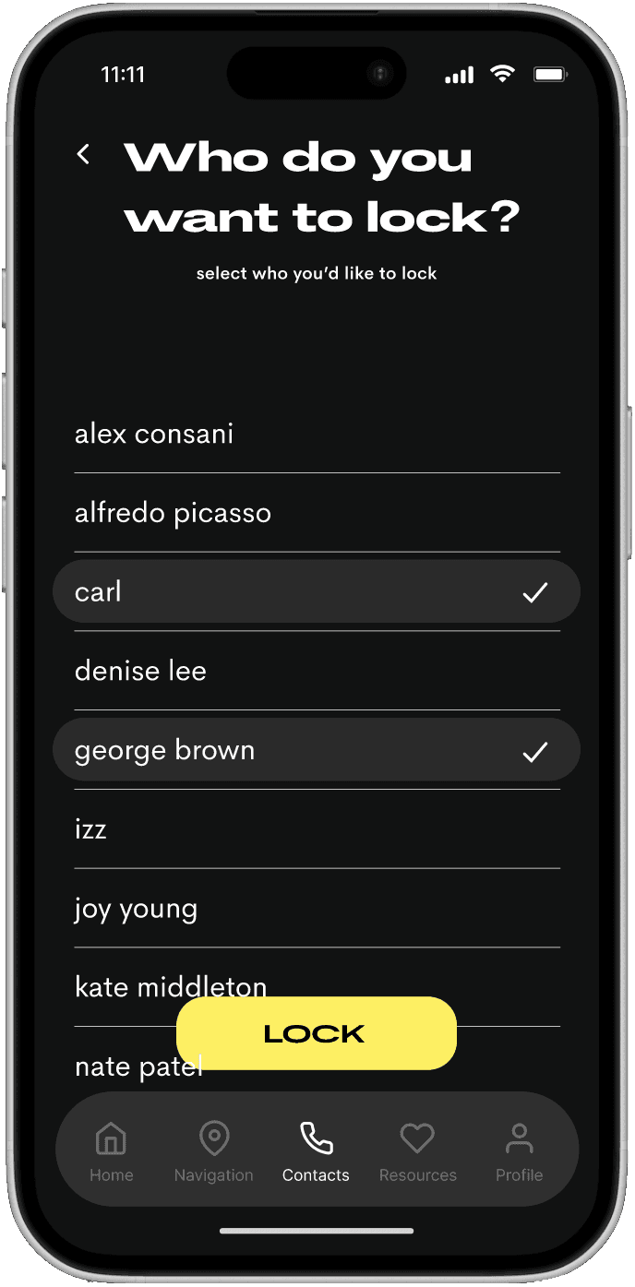Tap the back arrow icon
The height and width of the screenshot is (1287, 635).
[83, 155]
